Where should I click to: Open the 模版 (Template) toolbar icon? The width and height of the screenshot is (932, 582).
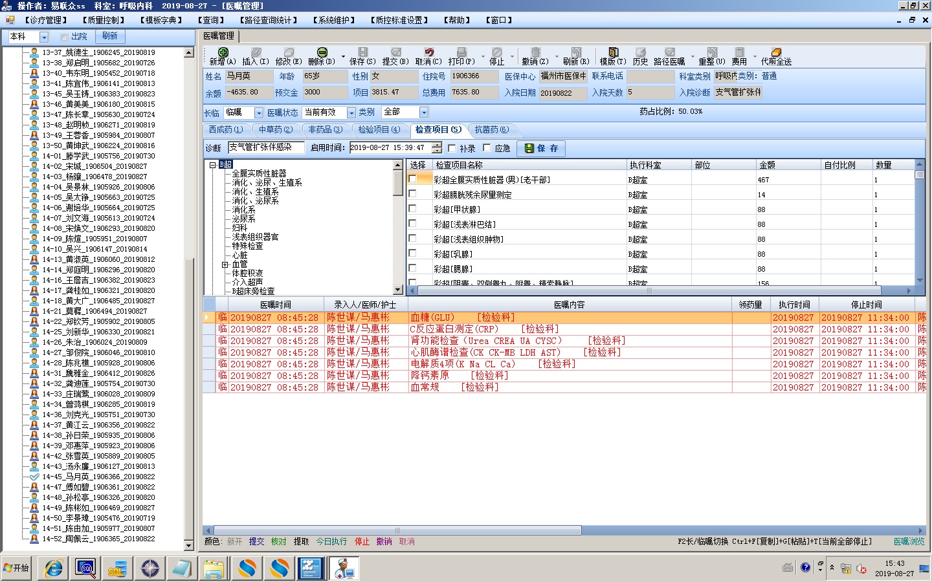tap(613, 56)
